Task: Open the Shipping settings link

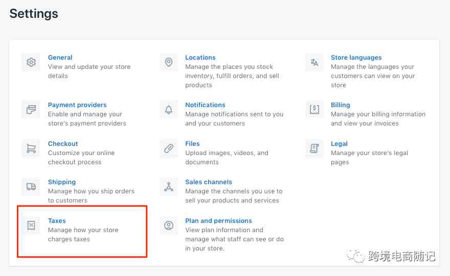Action: (62, 182)
